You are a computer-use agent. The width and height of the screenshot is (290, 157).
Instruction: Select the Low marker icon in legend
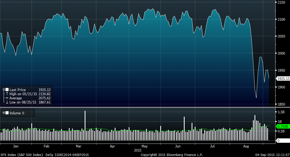[7, 102]
